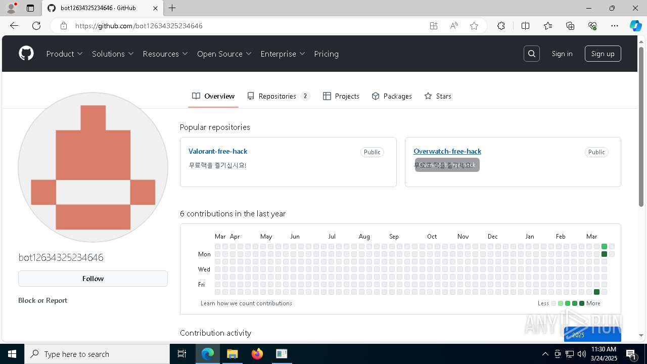The height and width of the screenshot is (364, 647).
Task: Click the profile avatar image
Action: tap(93, 167)
